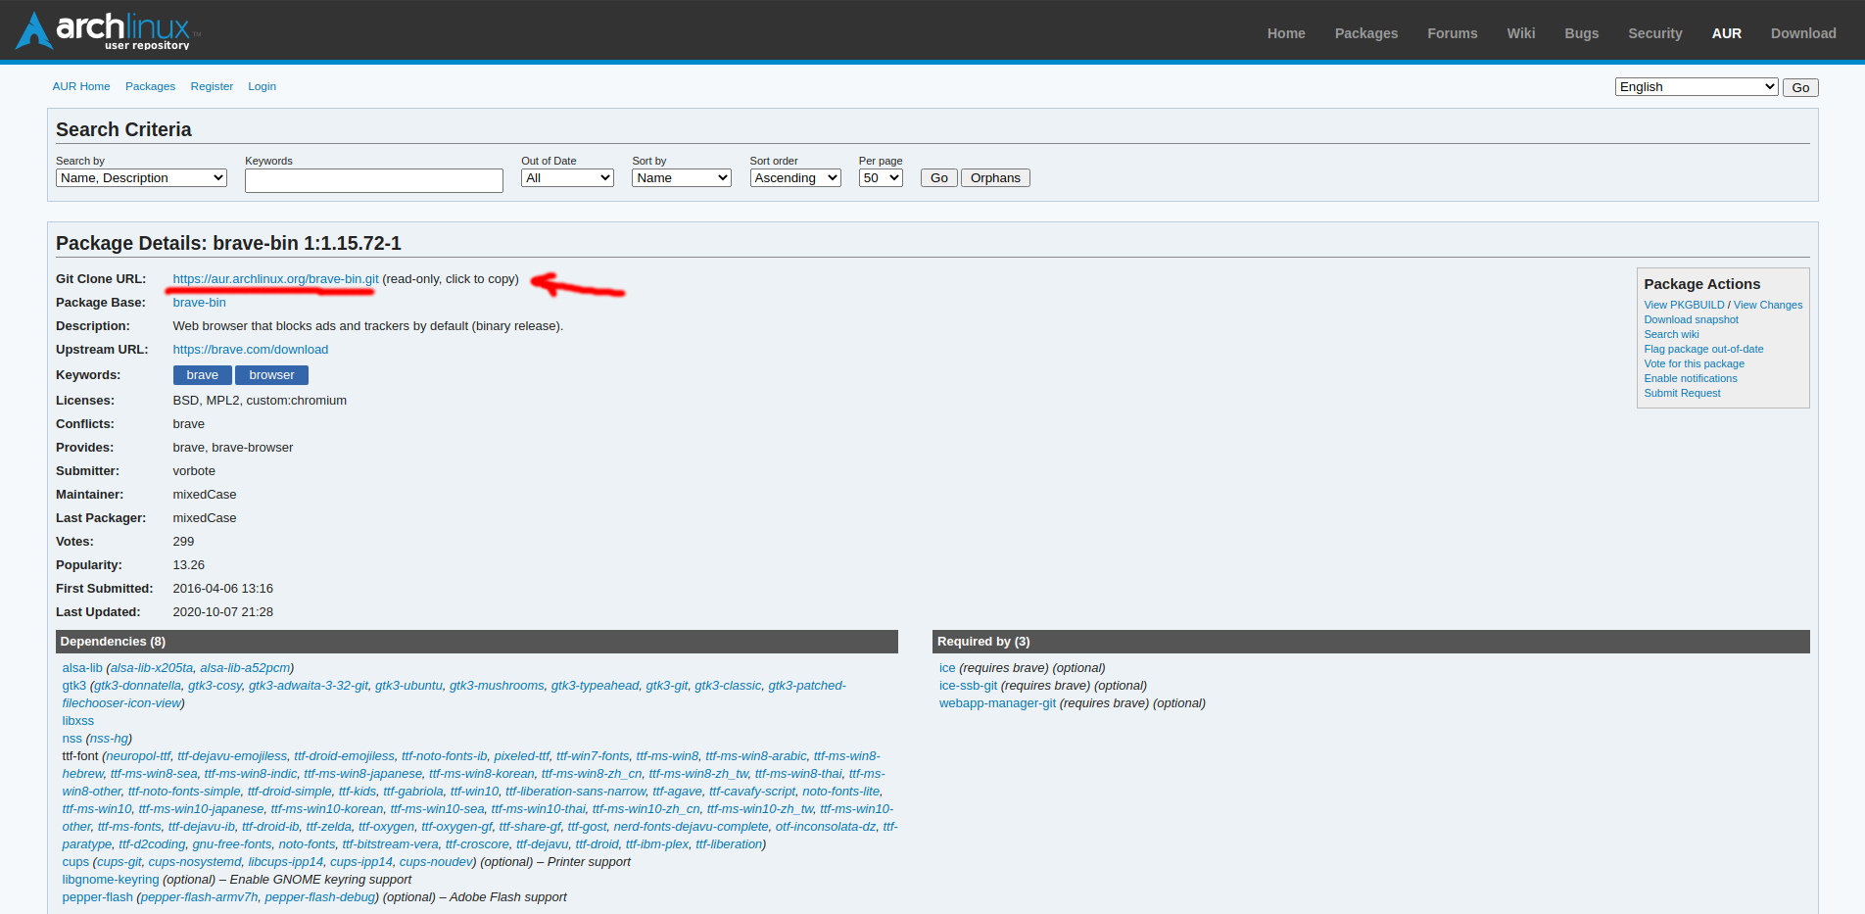The height and width of the screenshot is (914, 1865).
Task: Open the View PKGBUILD link
Action: pyautogui.click(x=1684, y=305)
